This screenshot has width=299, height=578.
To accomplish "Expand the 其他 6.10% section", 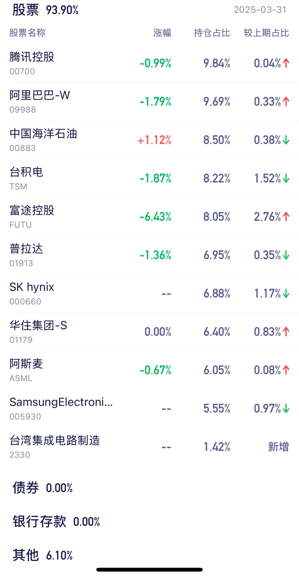I will coord(43,555).
